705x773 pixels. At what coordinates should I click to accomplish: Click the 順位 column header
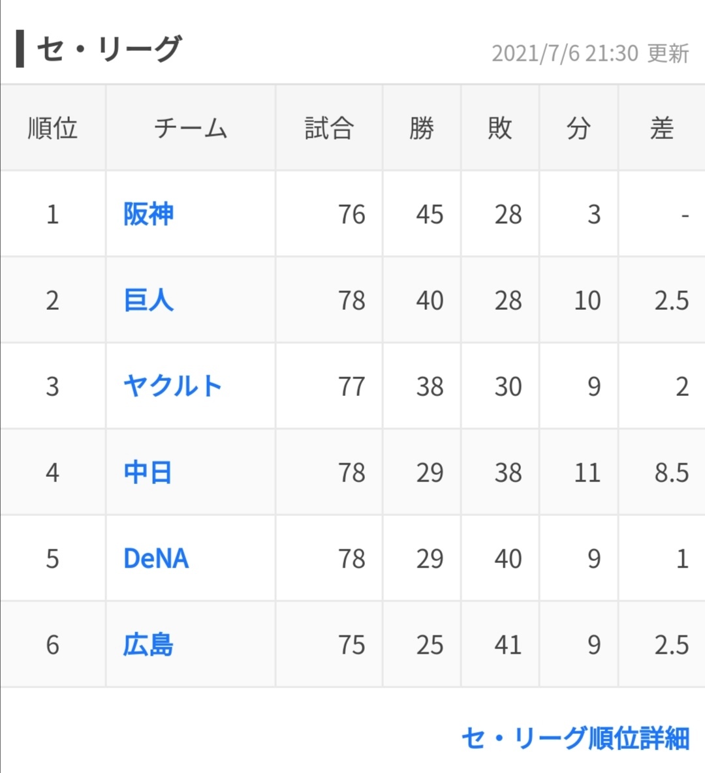tap(53, 128)
